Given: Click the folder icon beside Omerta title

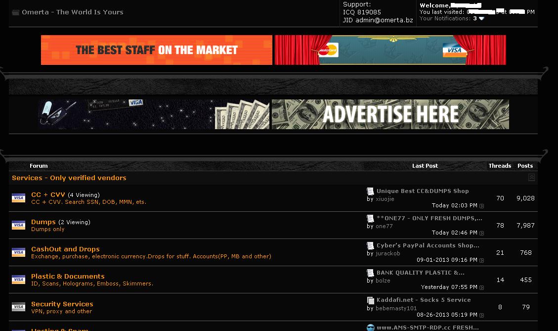Looking at the screenshot, I should click(x=16, y=12).
